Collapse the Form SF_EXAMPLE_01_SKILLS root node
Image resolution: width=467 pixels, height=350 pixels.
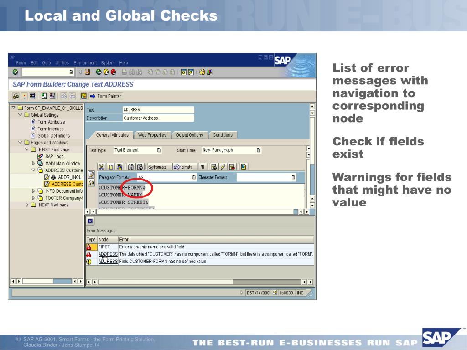[x=13, y=108]
